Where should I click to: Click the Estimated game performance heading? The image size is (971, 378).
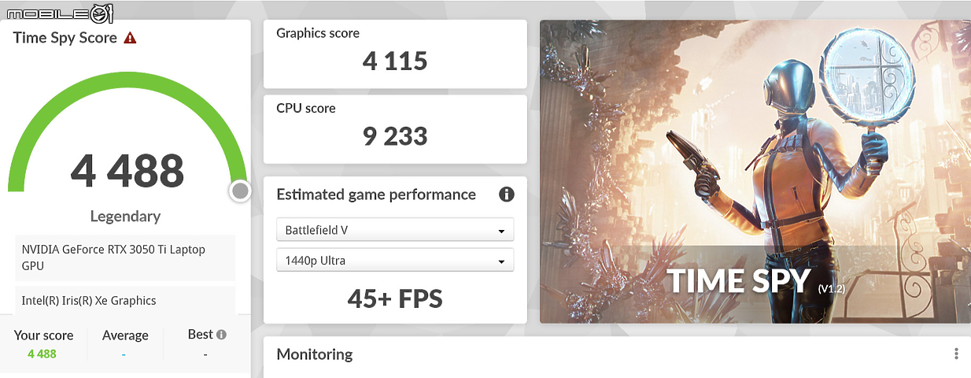376,195
